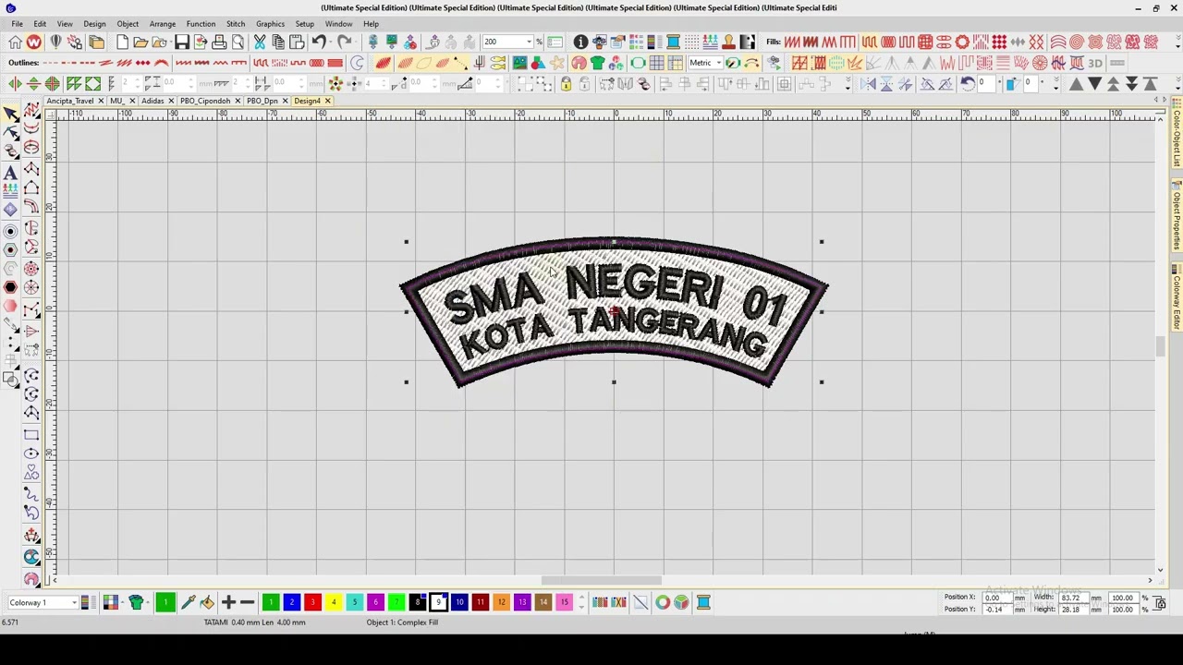Undo the last action
1183x665 pixels.
[x=319, y=42]
